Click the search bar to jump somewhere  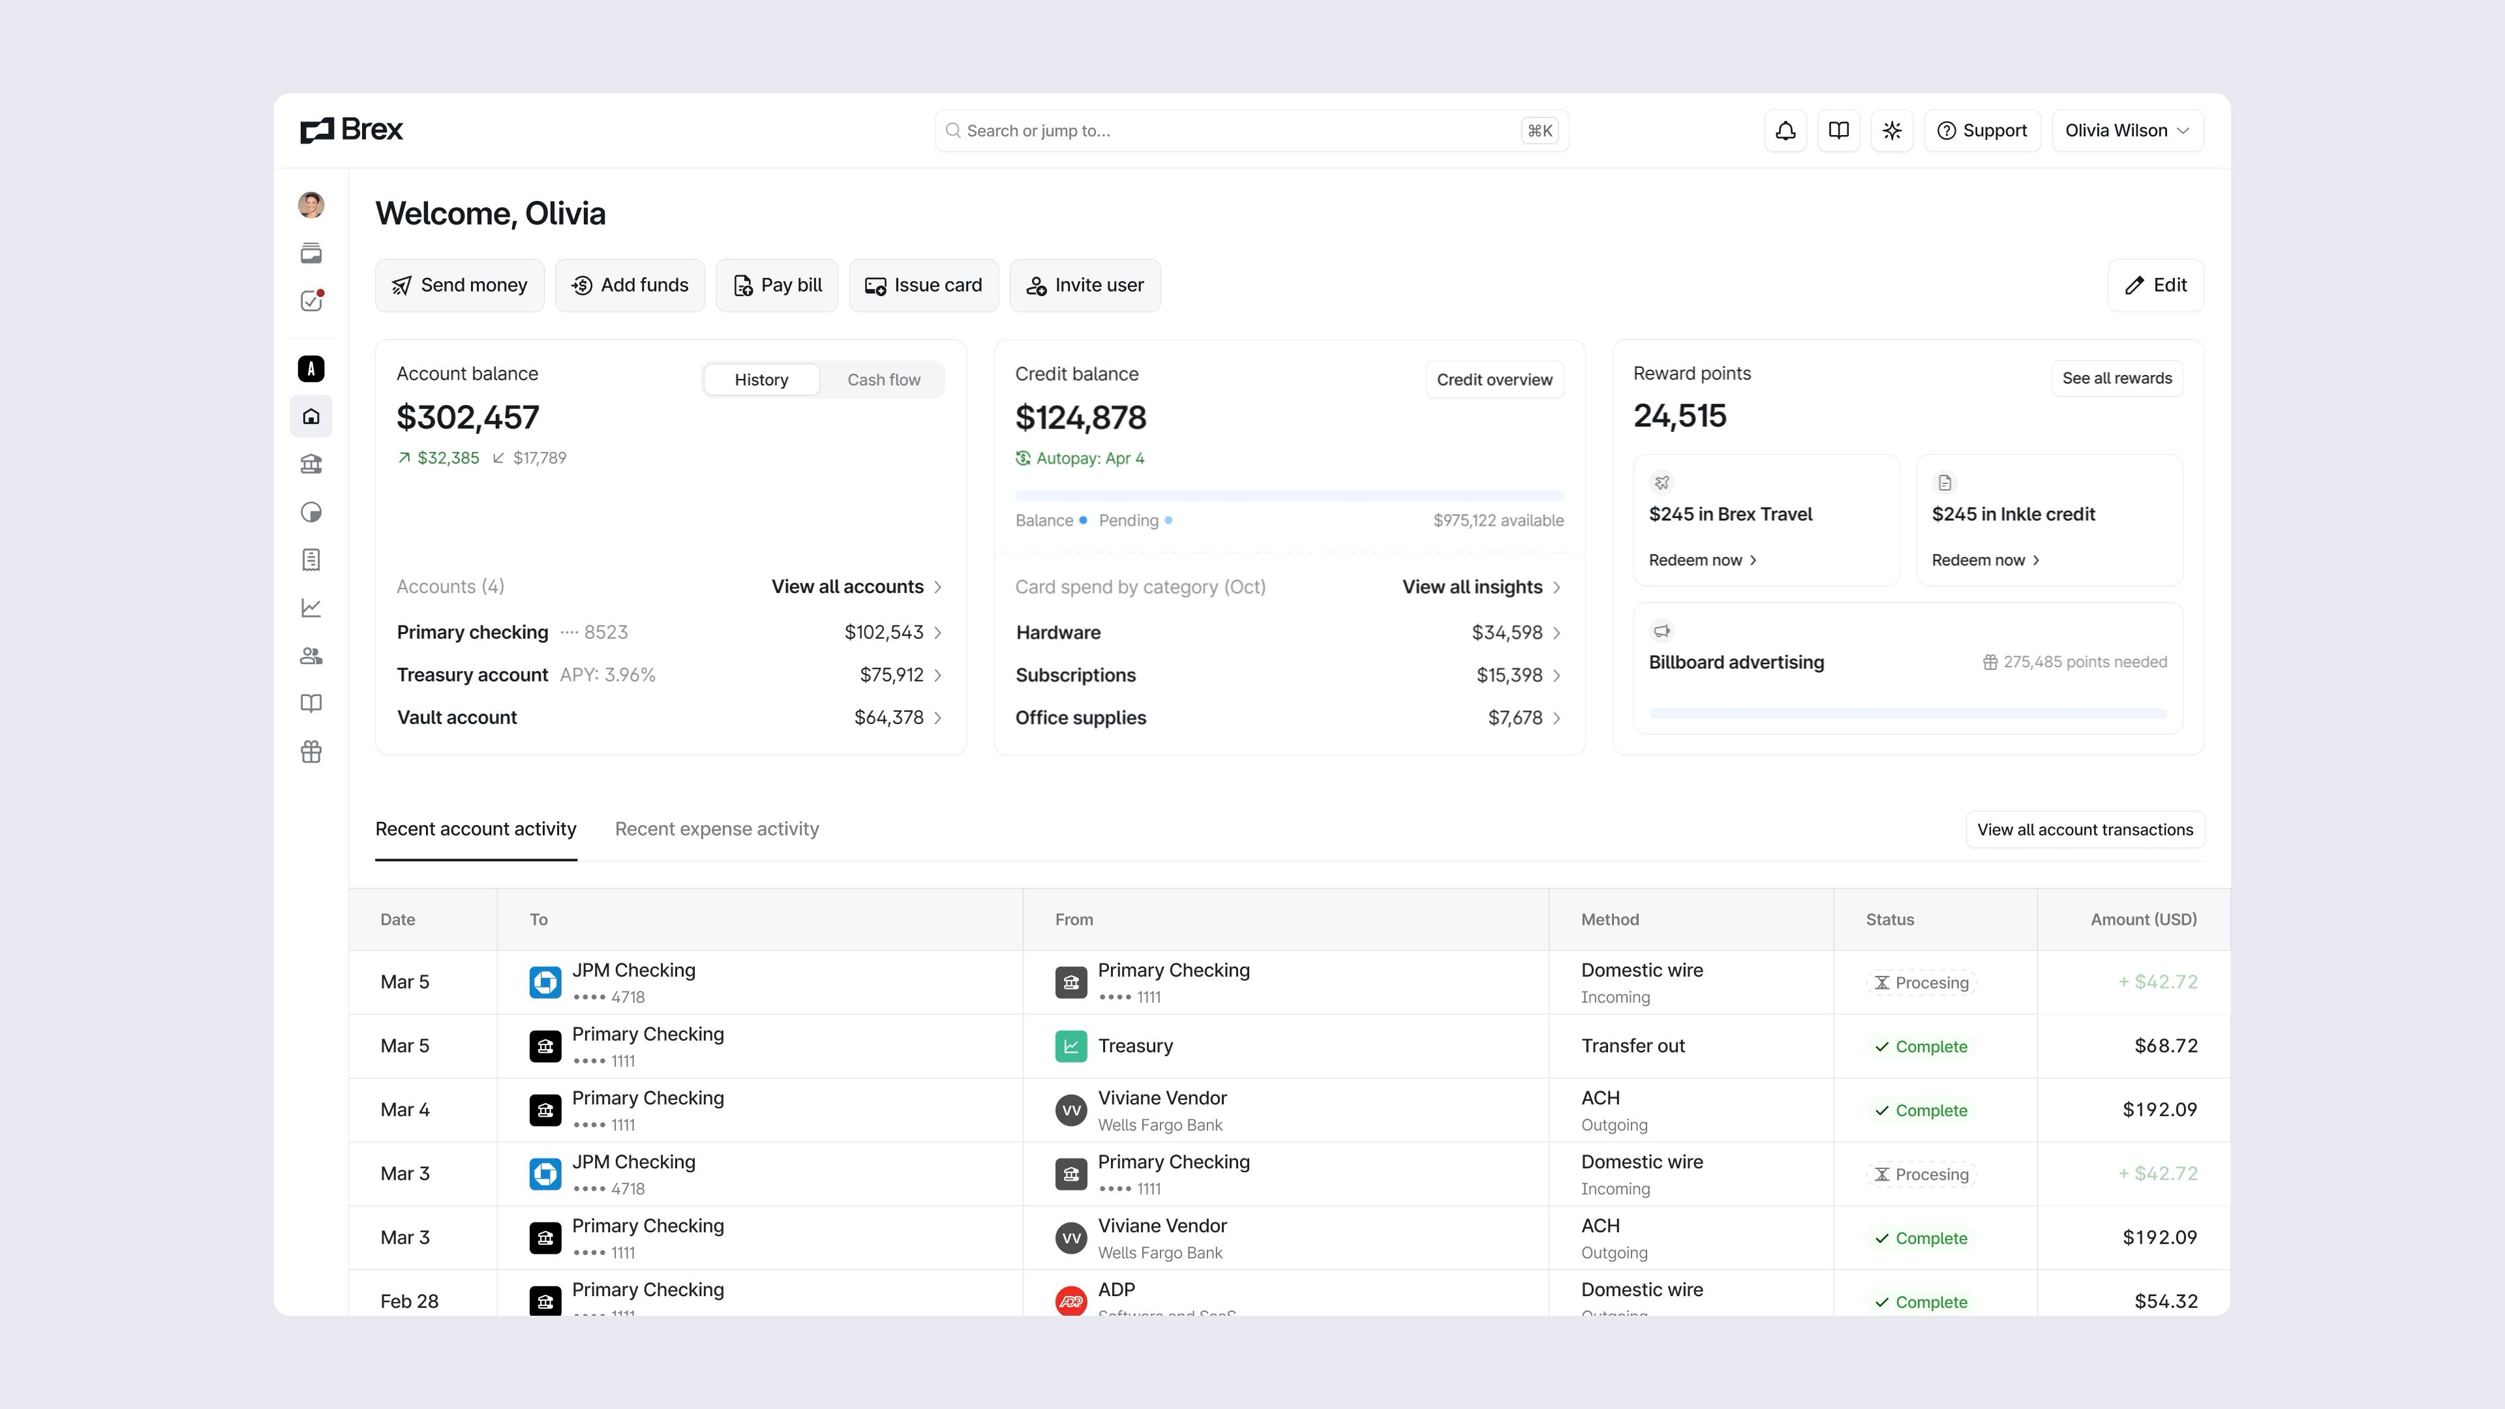pyautogui.click(x=1251, y=129)
